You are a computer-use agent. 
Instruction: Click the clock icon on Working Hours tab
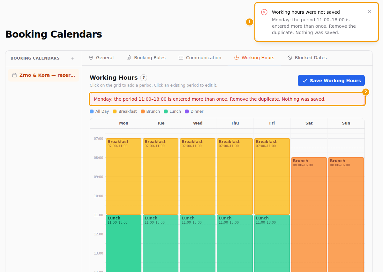point(237,58)
